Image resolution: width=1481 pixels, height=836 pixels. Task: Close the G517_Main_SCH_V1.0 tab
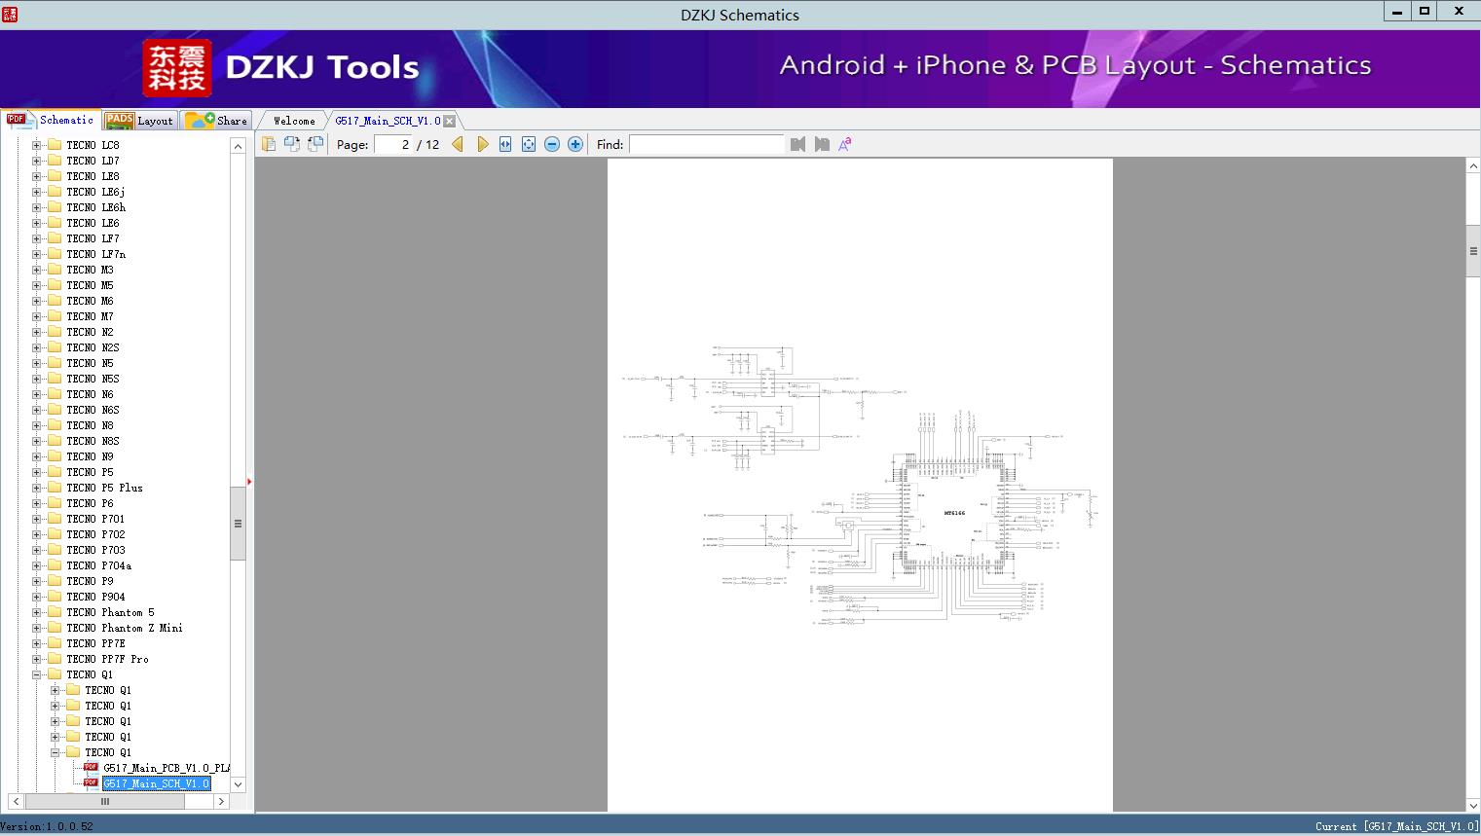coord(450,121)
